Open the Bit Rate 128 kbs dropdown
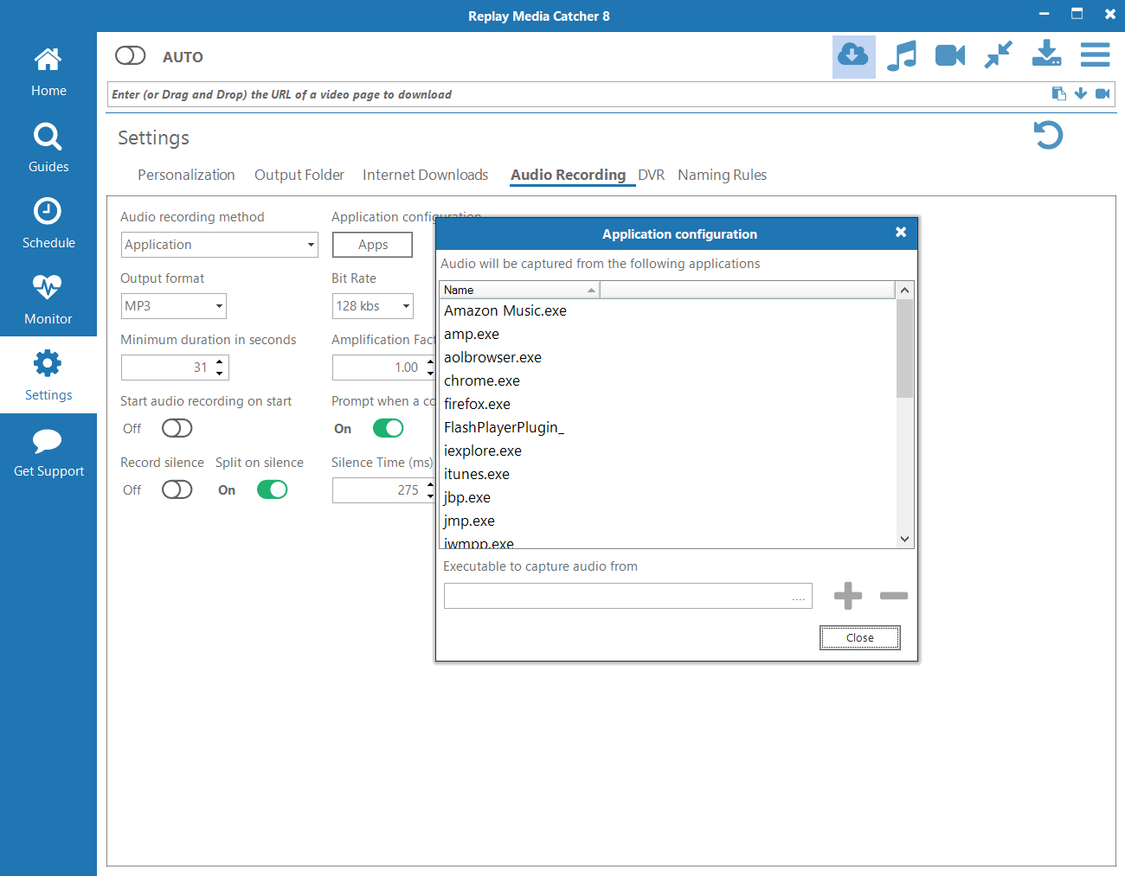 pos(373,306)
